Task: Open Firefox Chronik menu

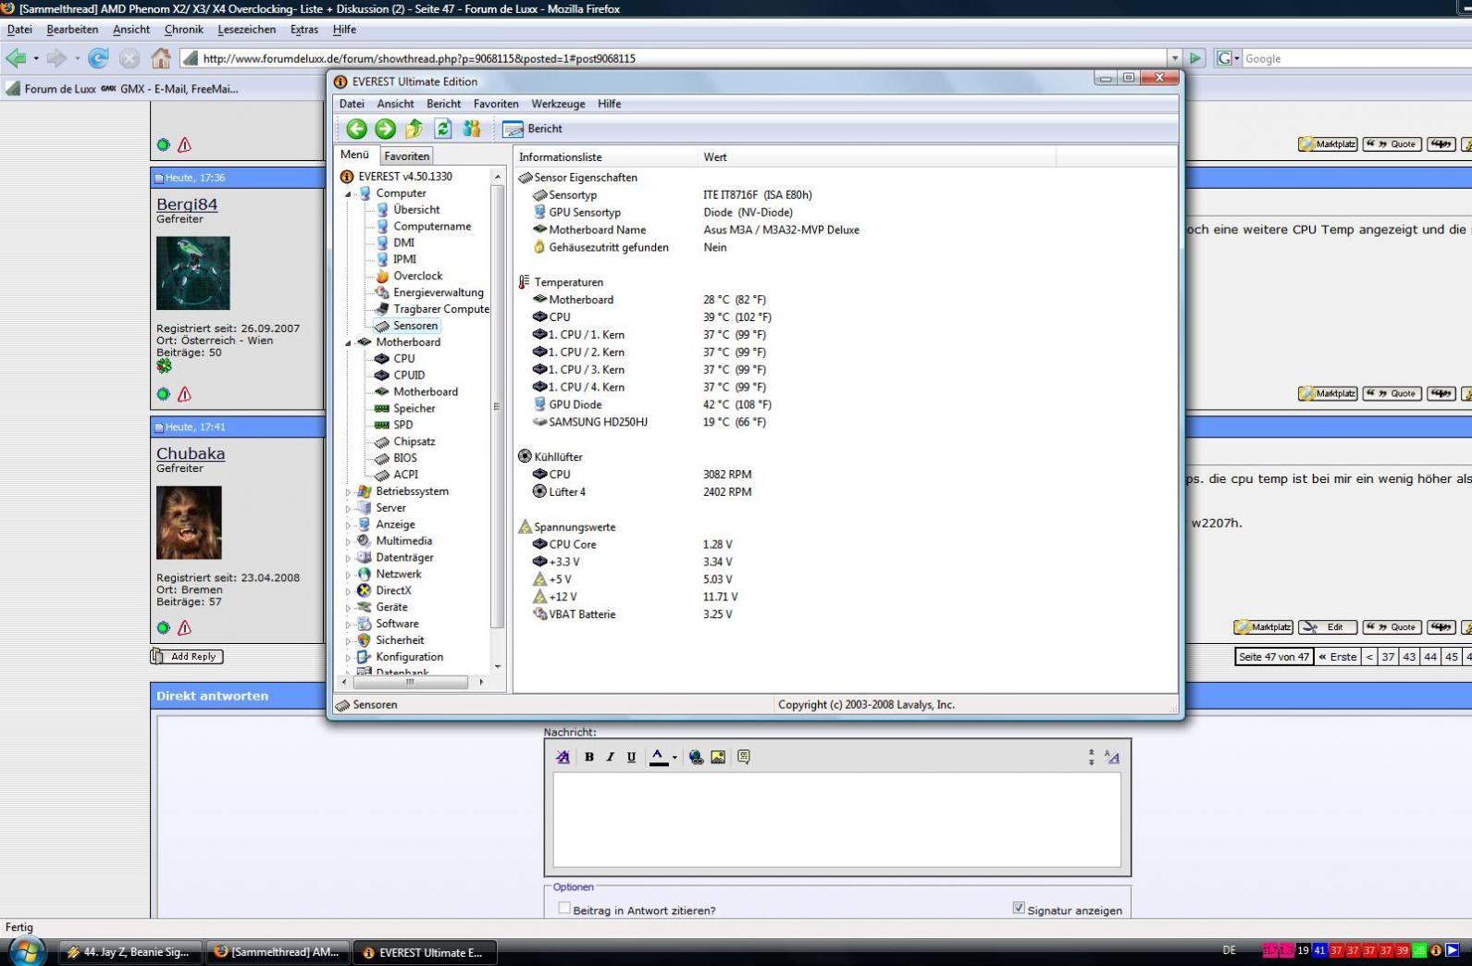Action: [x=183, y=30]
